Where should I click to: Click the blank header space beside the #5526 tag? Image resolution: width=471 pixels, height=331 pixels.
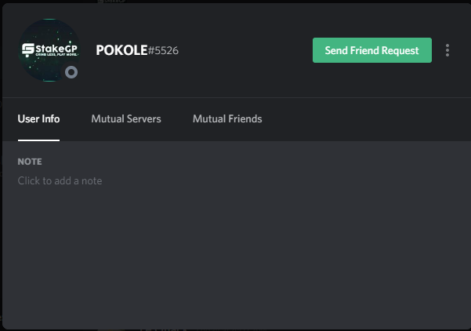pyautogui.click(x=243, y=50)
